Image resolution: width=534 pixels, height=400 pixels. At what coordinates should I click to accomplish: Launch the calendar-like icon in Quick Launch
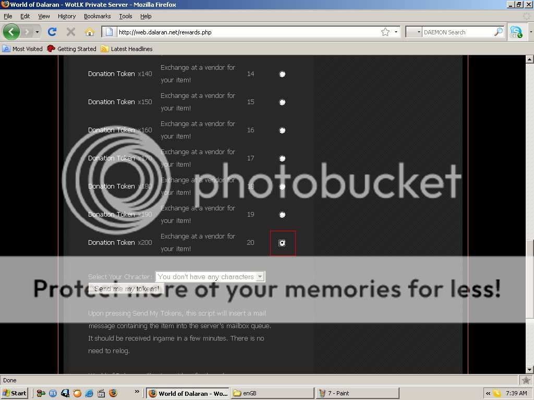[x=101, y=393]
